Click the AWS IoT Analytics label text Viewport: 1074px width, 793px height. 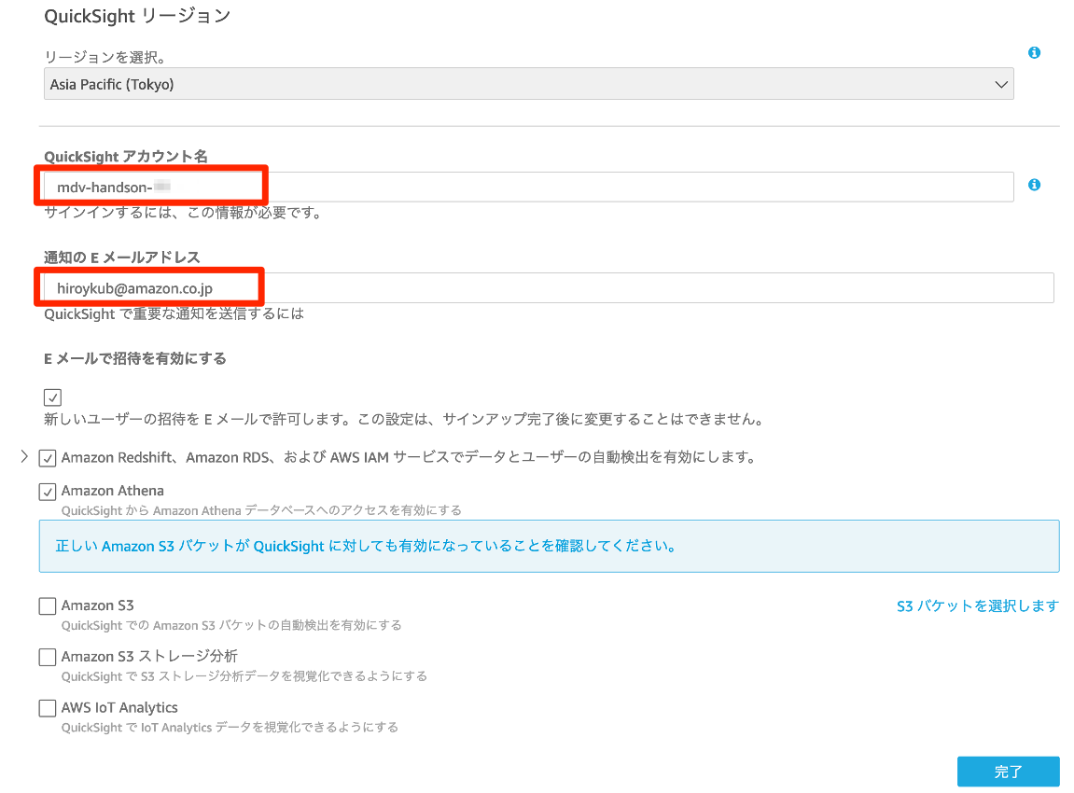(x=119, y=707)
